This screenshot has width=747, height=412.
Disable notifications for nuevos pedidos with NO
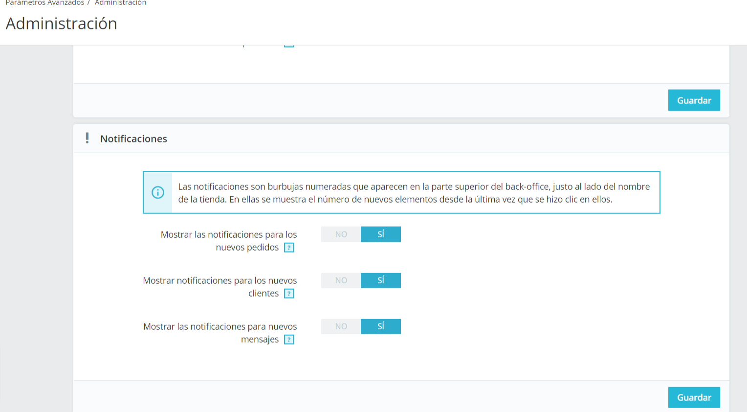341,234
